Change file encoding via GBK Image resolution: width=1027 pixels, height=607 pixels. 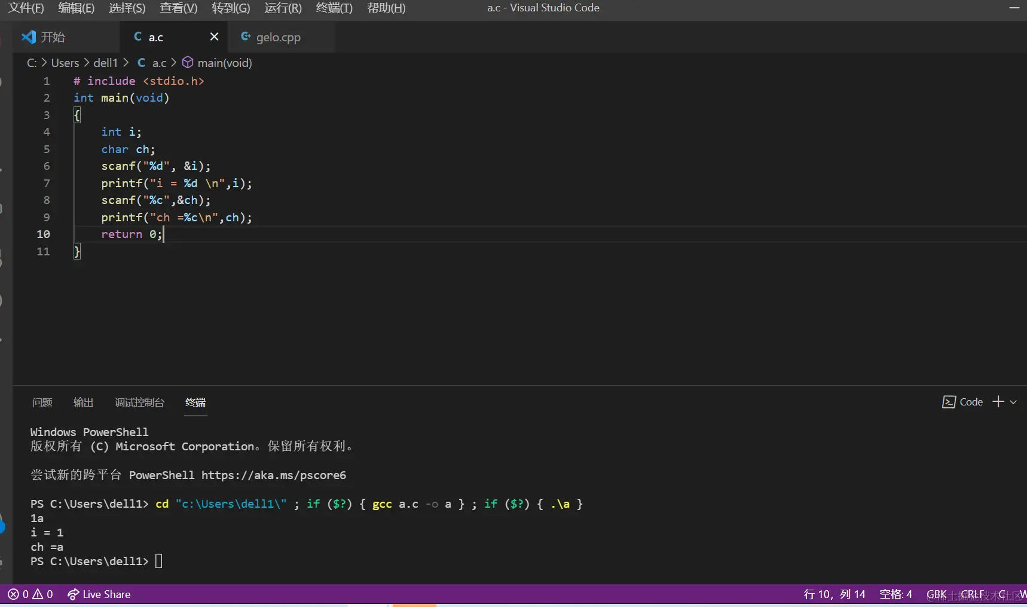[x=937, y=594]
